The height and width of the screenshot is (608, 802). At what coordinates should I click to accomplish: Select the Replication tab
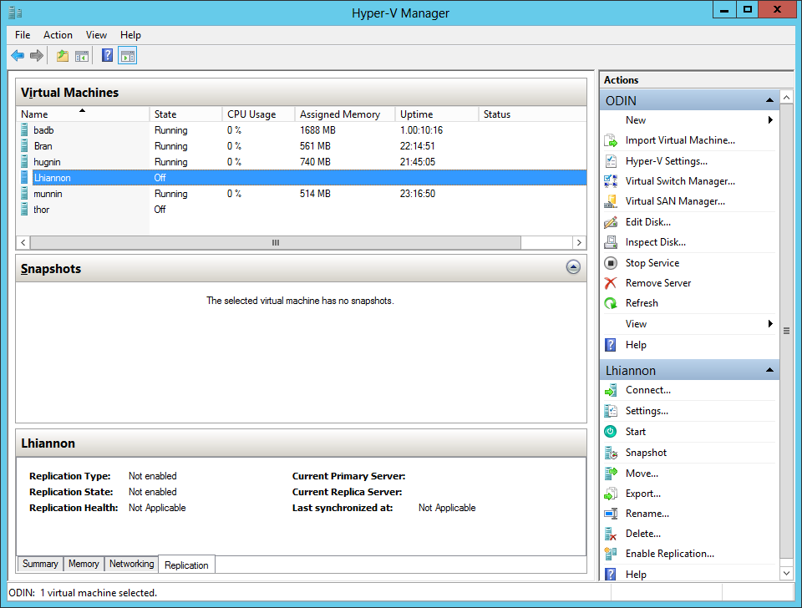point(186,565)
